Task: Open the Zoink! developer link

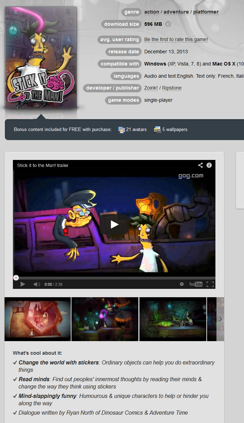Action: 151,88
